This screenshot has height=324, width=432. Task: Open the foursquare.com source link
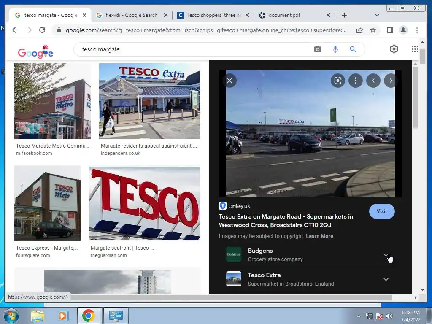coord(33,255)
